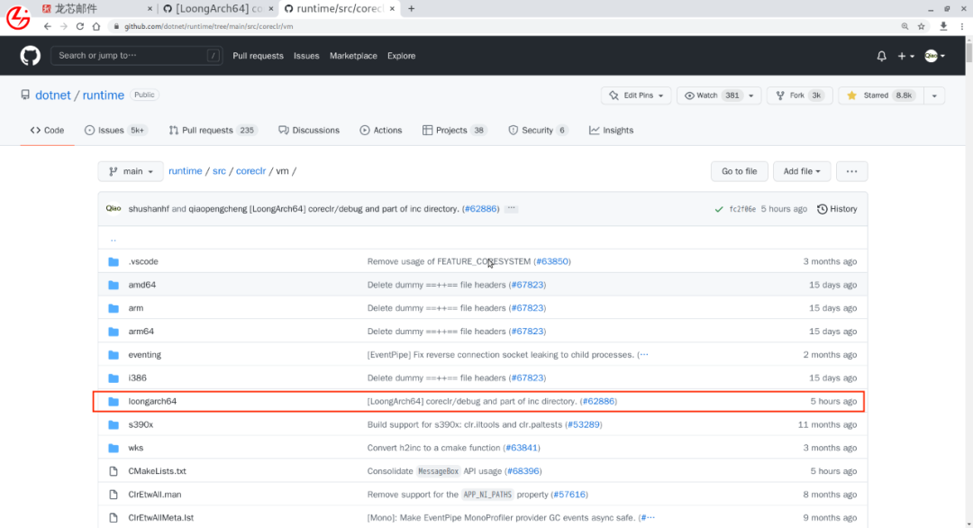Bookmark page with star icon in address bar
The width and height of the screenshot is (973, 528).
tap(923, 26)
